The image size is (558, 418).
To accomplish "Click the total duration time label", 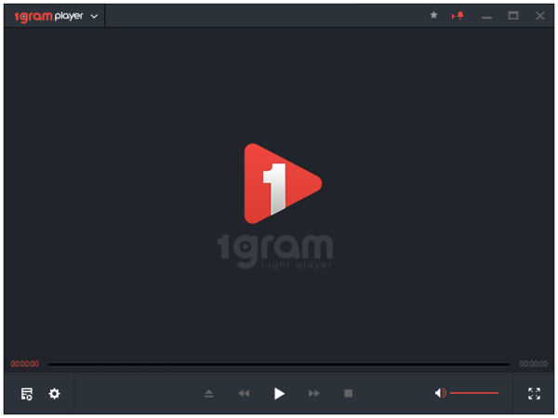I will (533, 364).
